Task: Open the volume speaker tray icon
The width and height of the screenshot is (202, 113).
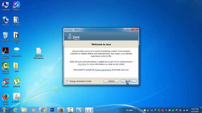Action: [187, 110]
